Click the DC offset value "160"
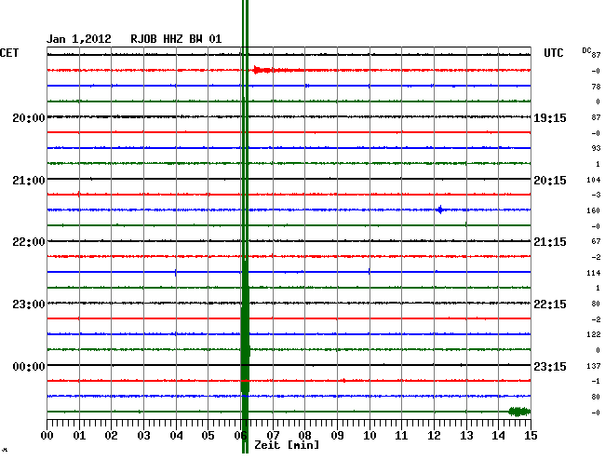 594,210
